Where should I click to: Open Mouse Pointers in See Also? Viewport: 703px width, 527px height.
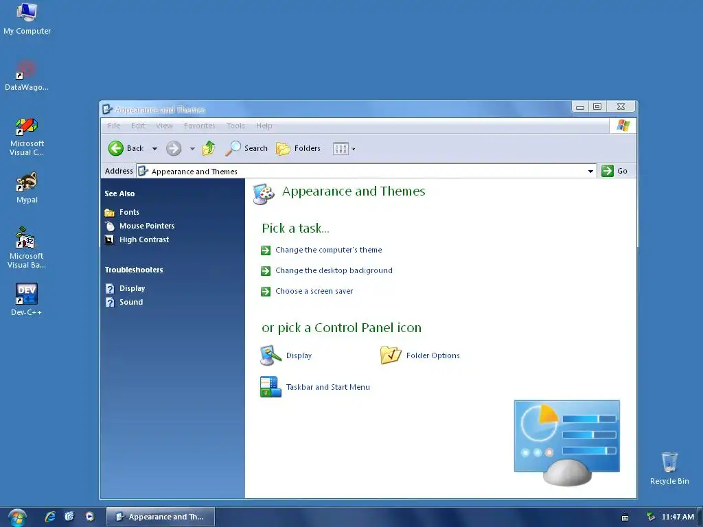pos(147,226)
